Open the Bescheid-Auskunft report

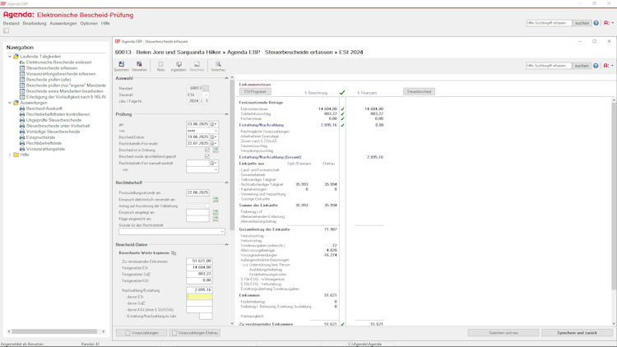click(44, 109)
